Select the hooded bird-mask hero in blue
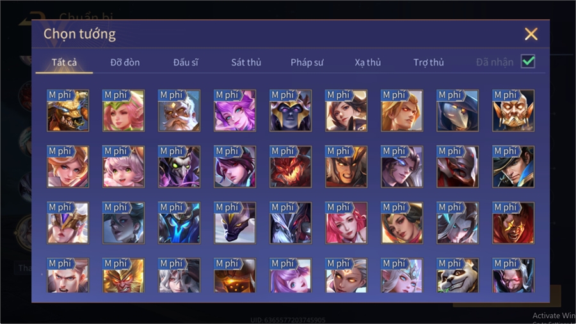 (458, 111)
